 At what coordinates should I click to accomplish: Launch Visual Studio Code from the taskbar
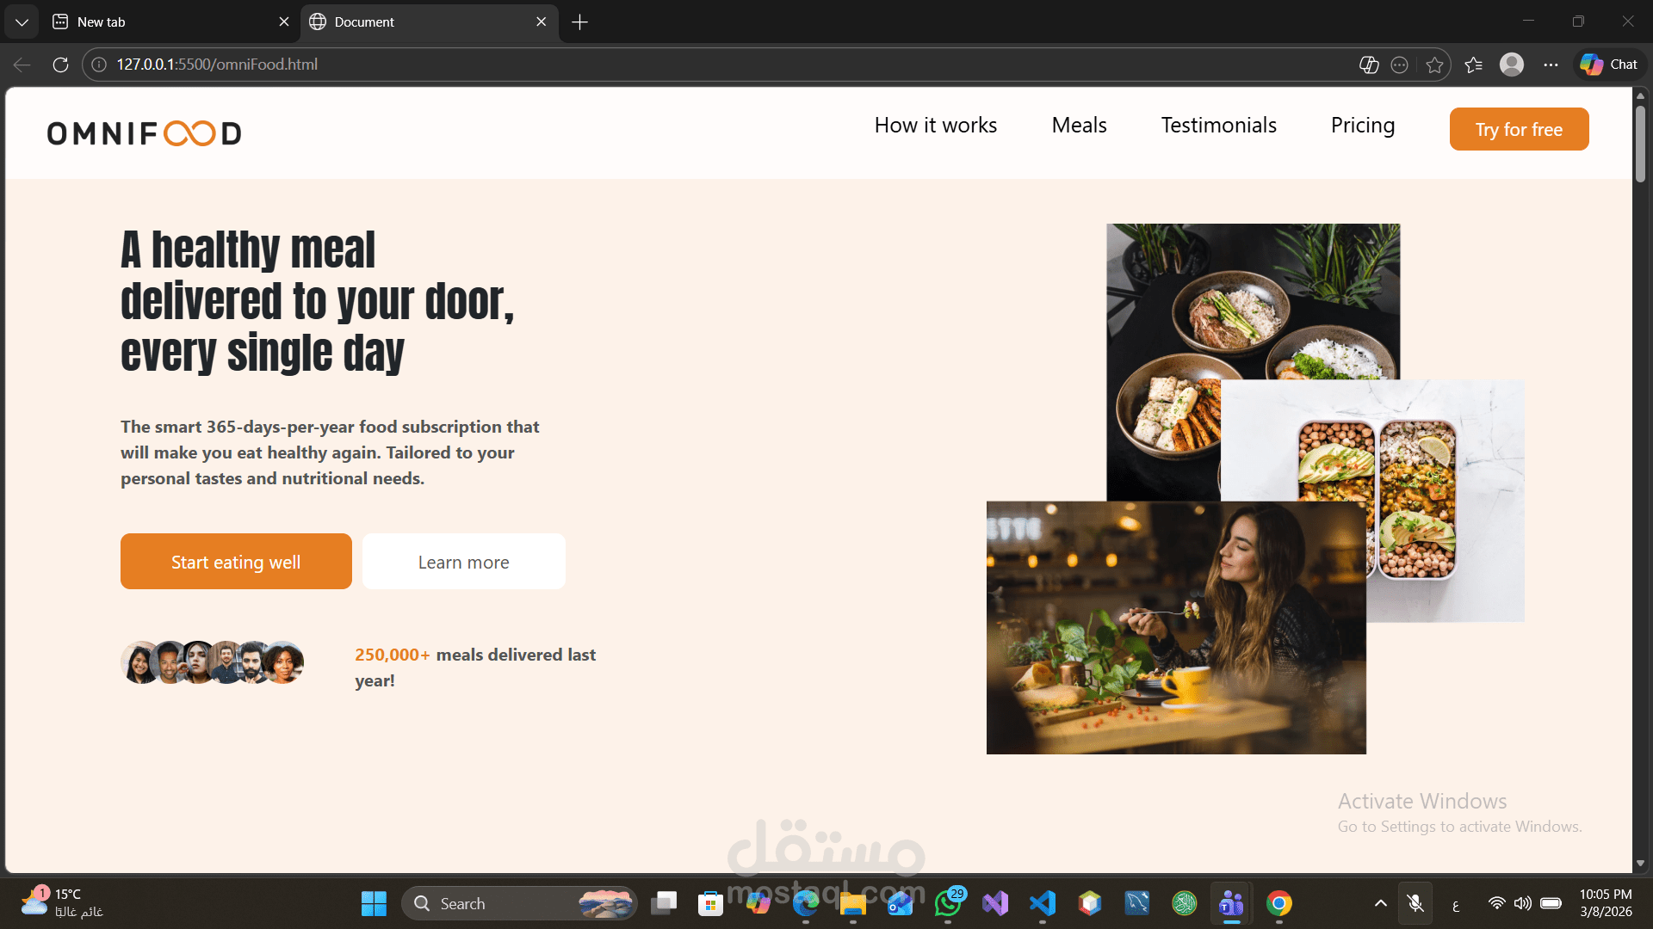coord(1043,903)
